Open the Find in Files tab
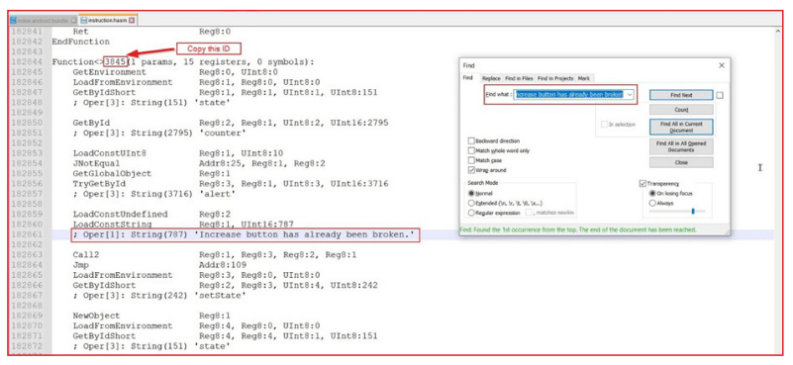Image resolution: width=793 pixels, height=365 pixels. (x=519, y=78)
